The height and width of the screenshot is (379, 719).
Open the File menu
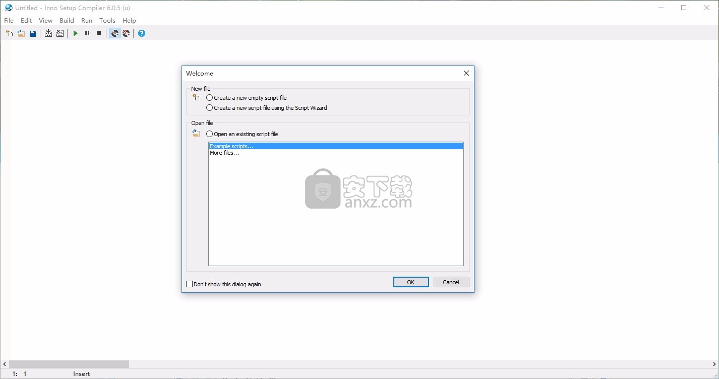click(9, 21)
